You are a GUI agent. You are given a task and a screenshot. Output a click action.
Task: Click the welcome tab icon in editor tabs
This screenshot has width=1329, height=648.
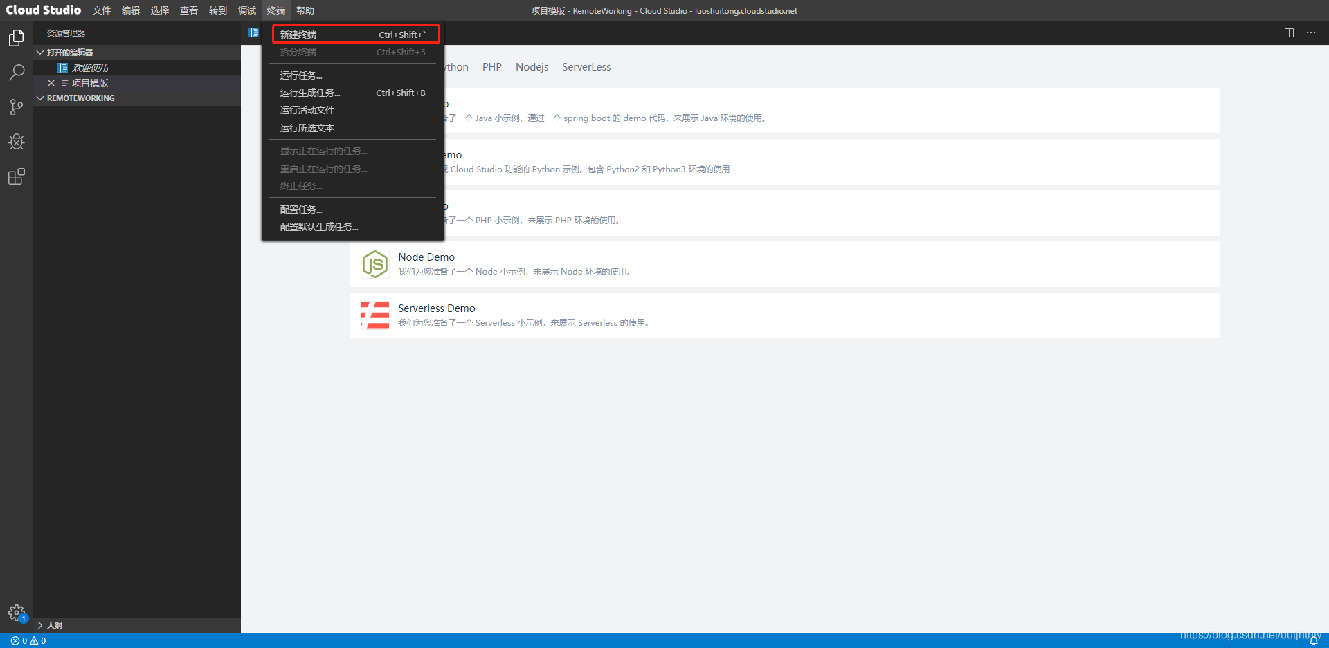253,33
